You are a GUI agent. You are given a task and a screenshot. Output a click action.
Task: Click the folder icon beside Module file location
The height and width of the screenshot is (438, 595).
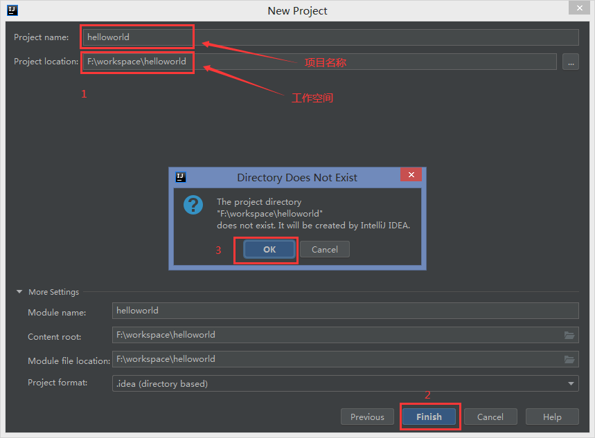pos(569,359)
